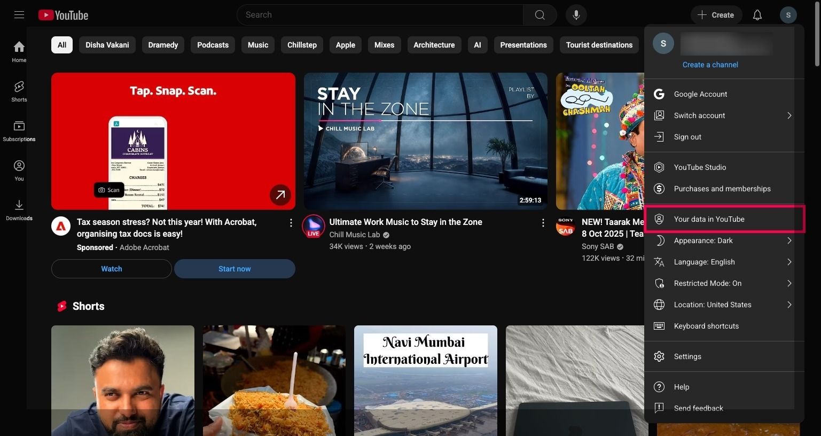Click the Send feedback icon
The width and height of the screenshot is (821, 436).
[x=659, y=408]
